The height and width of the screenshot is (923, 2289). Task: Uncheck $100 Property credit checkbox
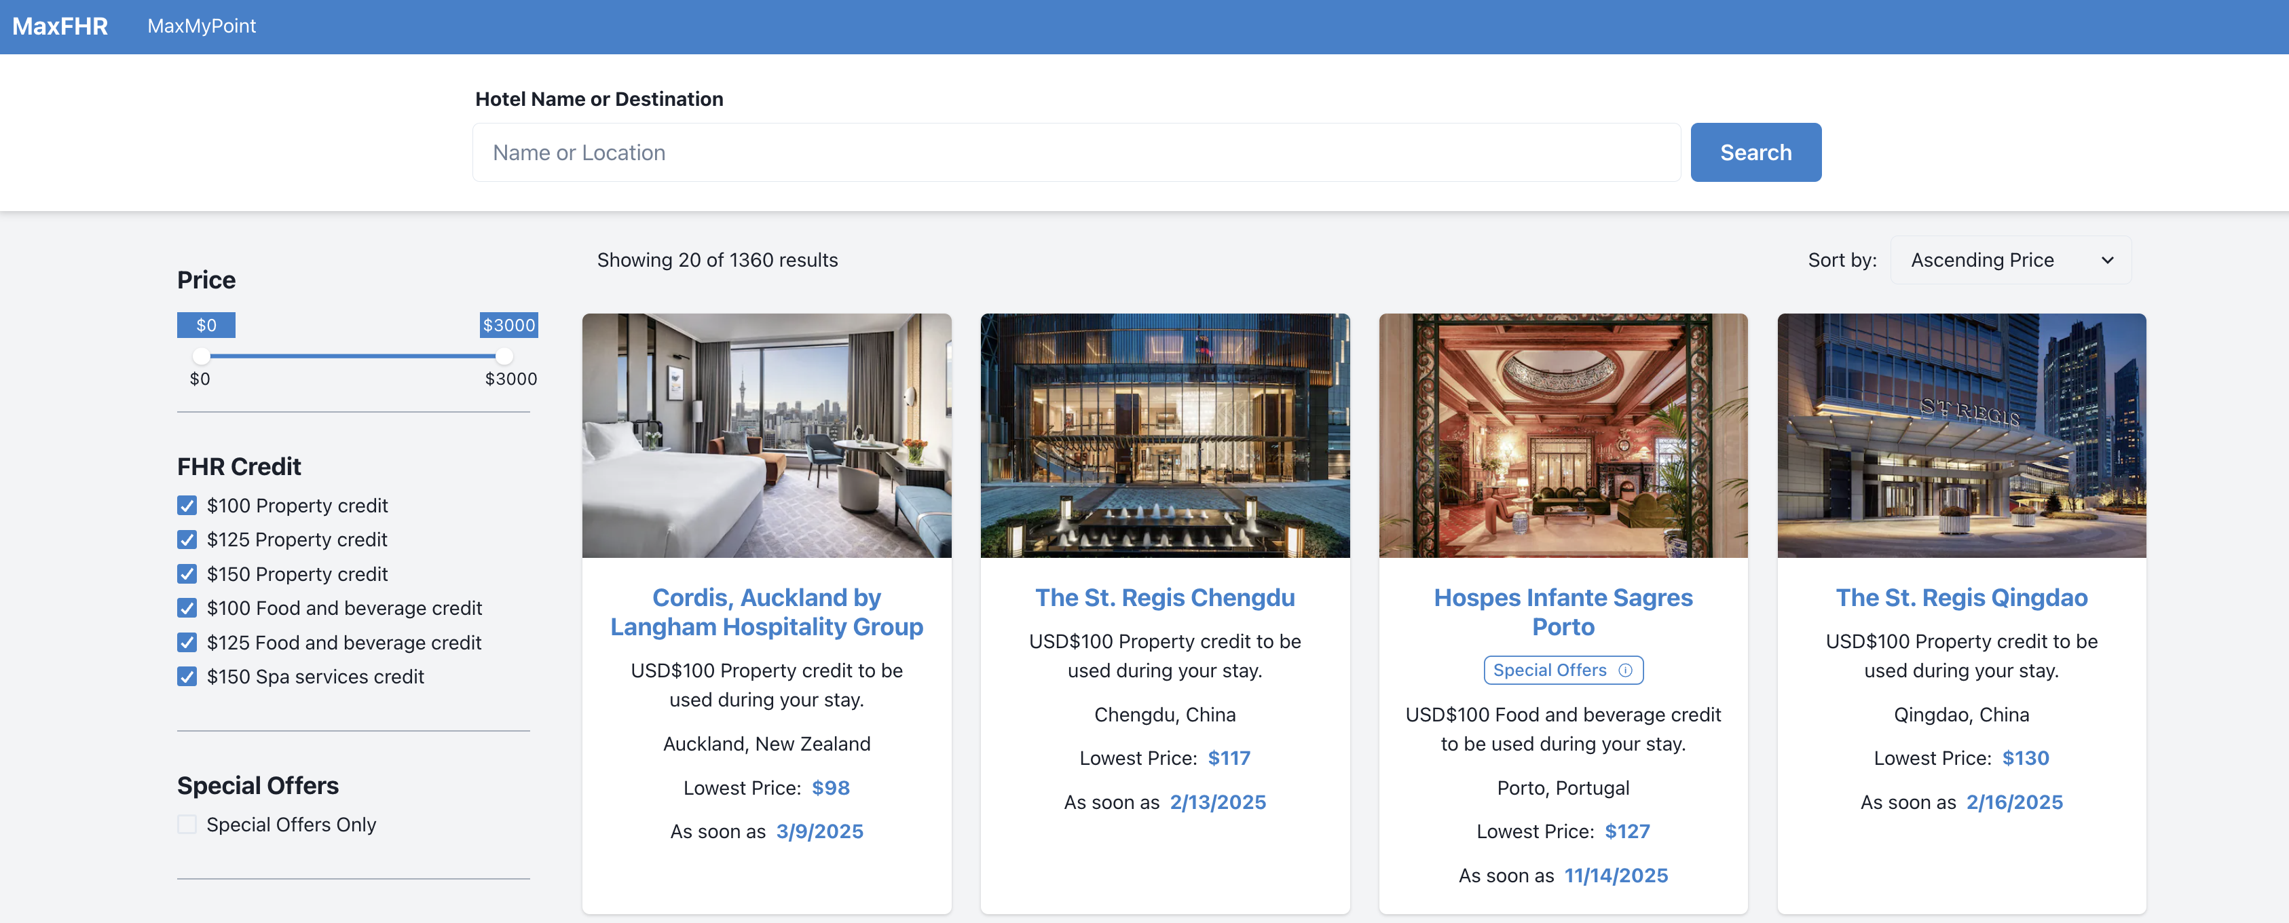pyautogui.click(x=187, y=506)
